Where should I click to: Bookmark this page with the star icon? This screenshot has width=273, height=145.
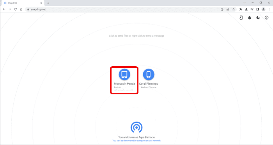(x=234, y=9)
